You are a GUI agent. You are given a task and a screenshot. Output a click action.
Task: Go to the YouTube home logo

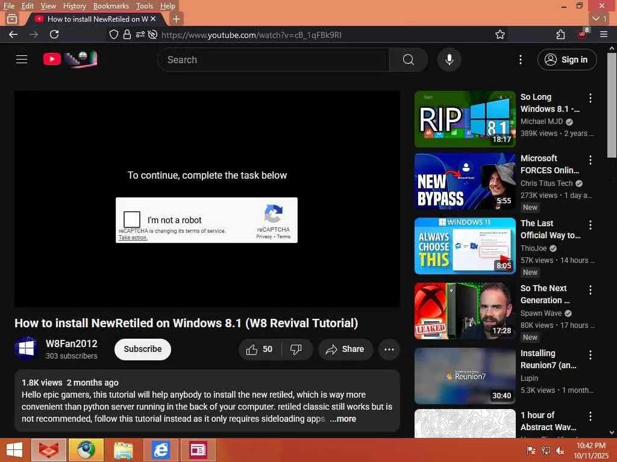pos(70,60)
